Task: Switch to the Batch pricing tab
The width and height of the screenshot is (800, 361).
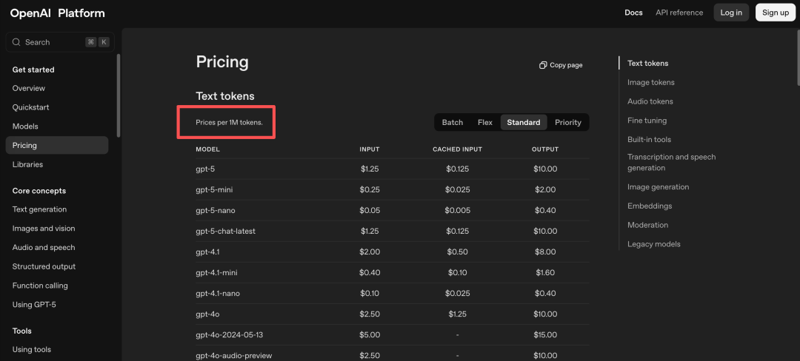Action: [453, 122]
